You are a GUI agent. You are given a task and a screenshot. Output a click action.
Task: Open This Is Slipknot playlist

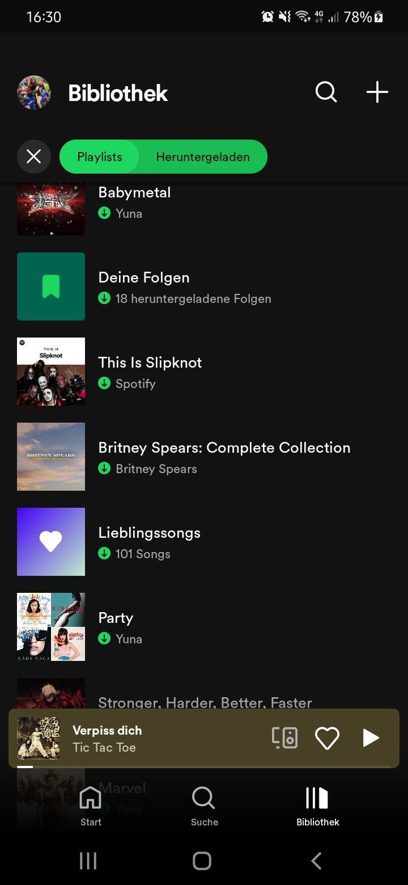pos(150,372)
